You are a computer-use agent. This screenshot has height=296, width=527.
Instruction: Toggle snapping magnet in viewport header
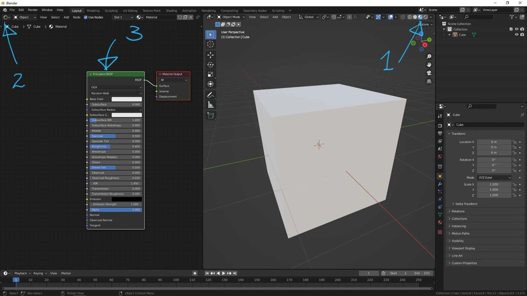[334, 17]
